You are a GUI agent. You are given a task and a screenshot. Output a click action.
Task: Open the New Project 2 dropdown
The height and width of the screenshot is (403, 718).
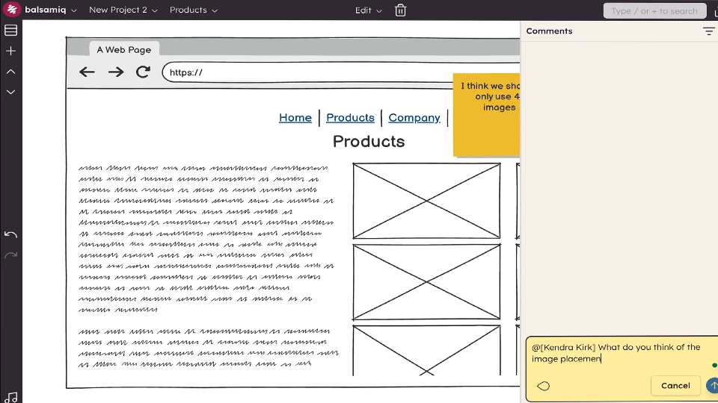pos(123,10)
